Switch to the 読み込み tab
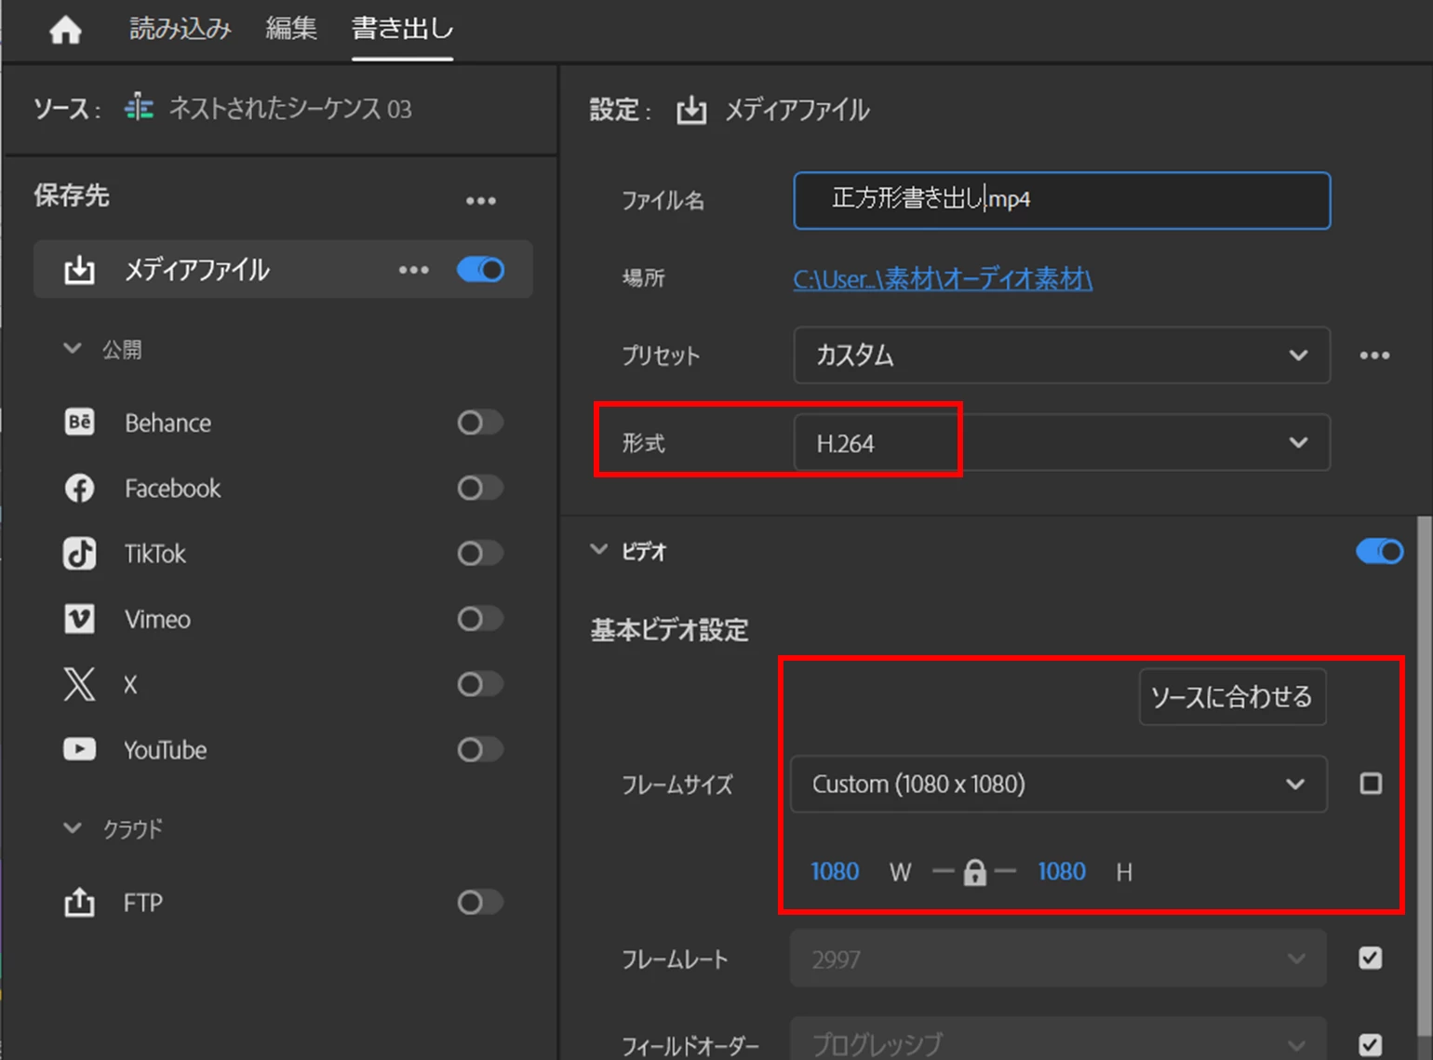Image resolution: width=1433 pixels, height=1060 pixels. (181, 29)
